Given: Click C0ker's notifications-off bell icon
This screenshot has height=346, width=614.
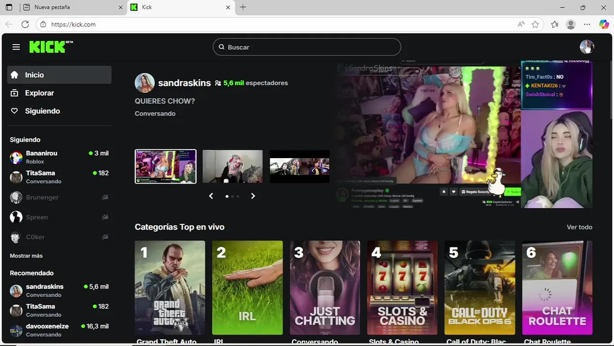Looking at the screenshot, I should pos(105,236).
